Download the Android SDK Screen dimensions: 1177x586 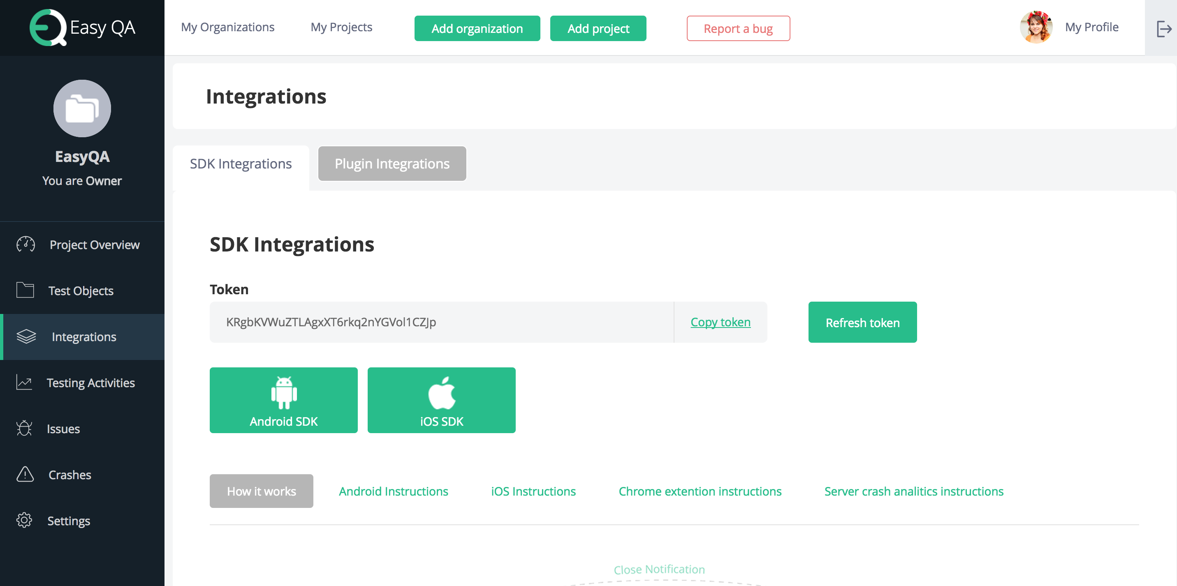283,400
